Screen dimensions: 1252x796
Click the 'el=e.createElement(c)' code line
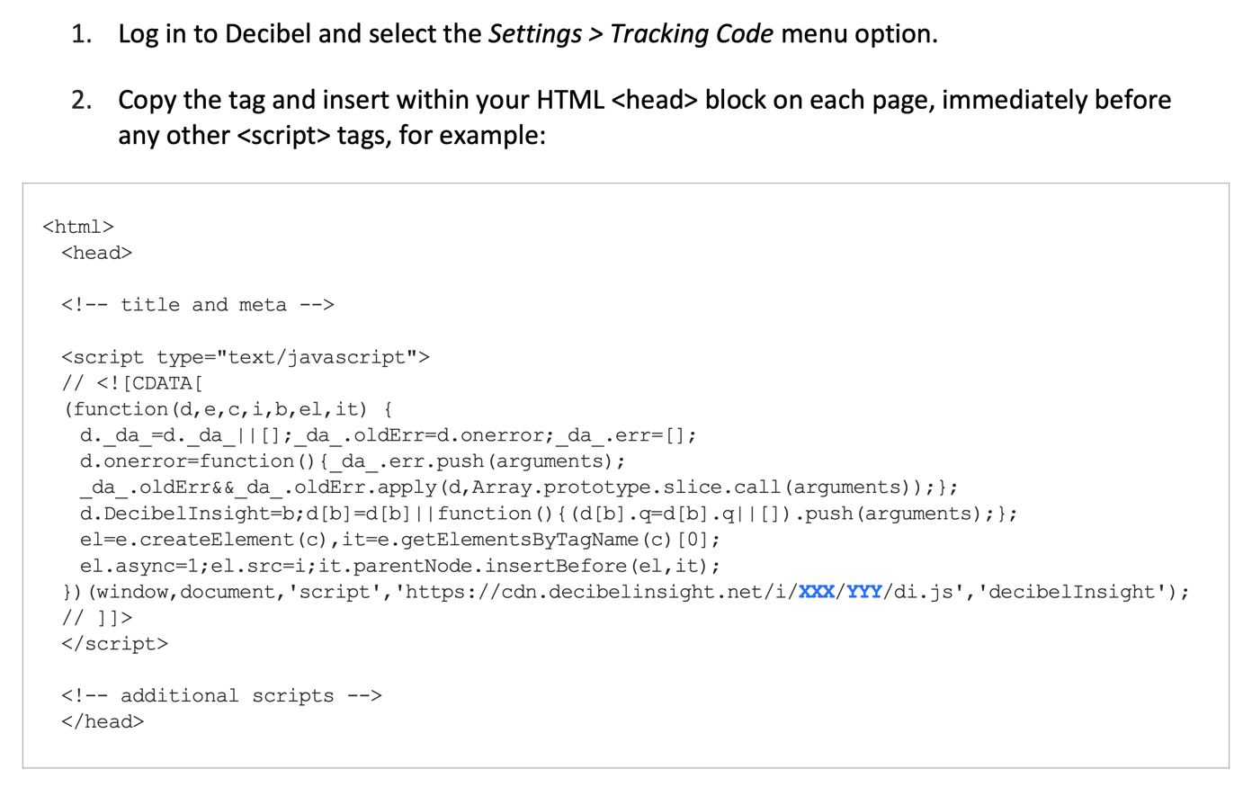click(399, 540)
